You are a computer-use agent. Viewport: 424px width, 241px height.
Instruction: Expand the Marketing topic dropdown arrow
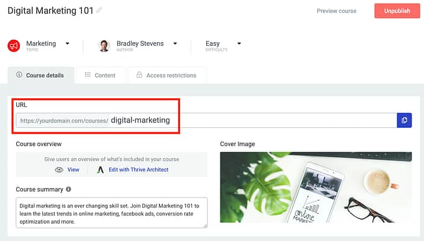pos(67,43)
